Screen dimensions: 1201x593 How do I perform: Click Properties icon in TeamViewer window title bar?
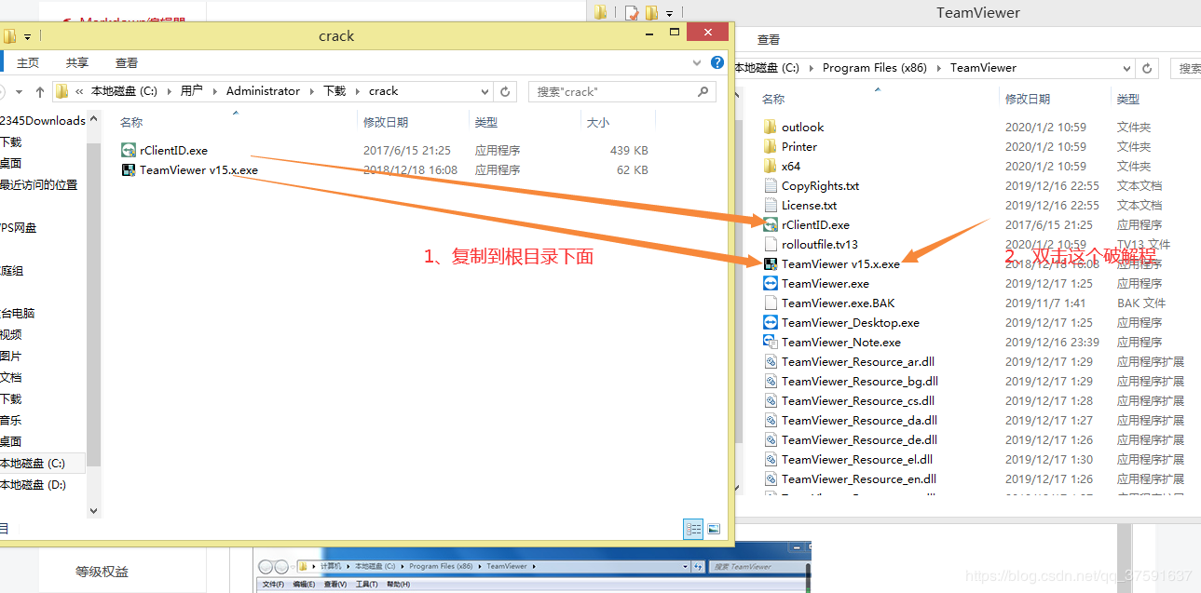click(x=632, y=12)
